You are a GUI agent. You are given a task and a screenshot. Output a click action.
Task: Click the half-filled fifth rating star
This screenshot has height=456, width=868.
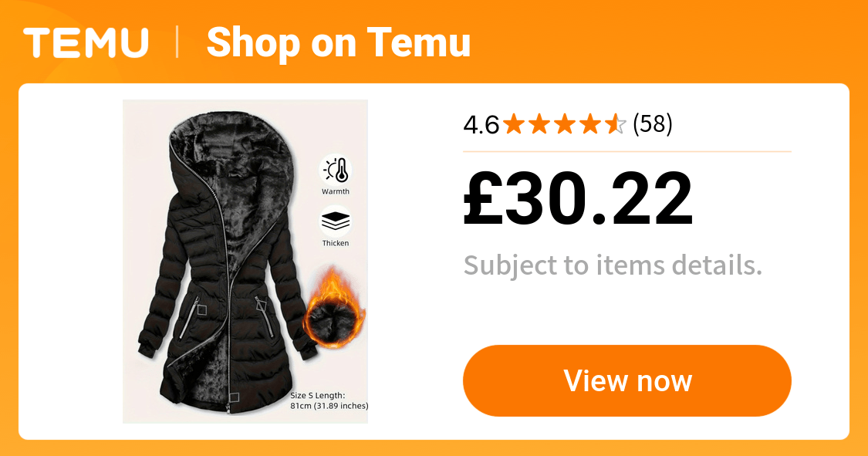click(x=615, y=124)
